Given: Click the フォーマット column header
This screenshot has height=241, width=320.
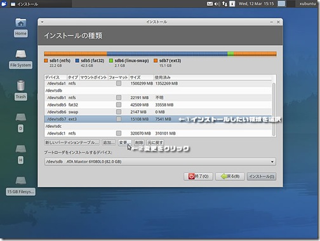Looking at the screenshot, I should (x=119, y=78).
